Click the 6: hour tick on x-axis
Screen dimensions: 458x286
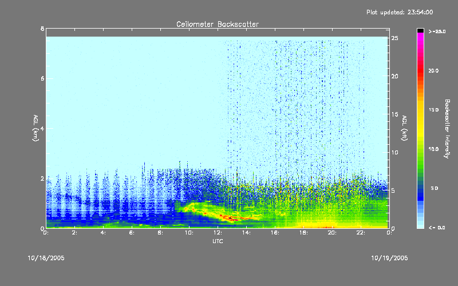pyautogui.click(x=132, y=233)
